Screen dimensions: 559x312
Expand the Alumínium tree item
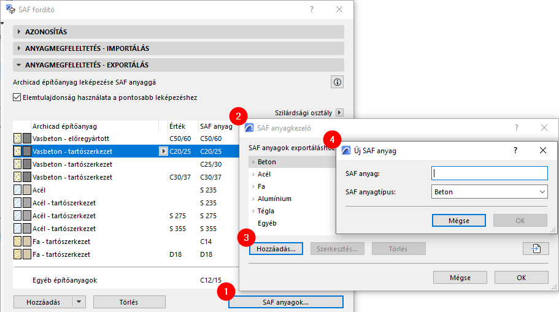coord(253,199)
